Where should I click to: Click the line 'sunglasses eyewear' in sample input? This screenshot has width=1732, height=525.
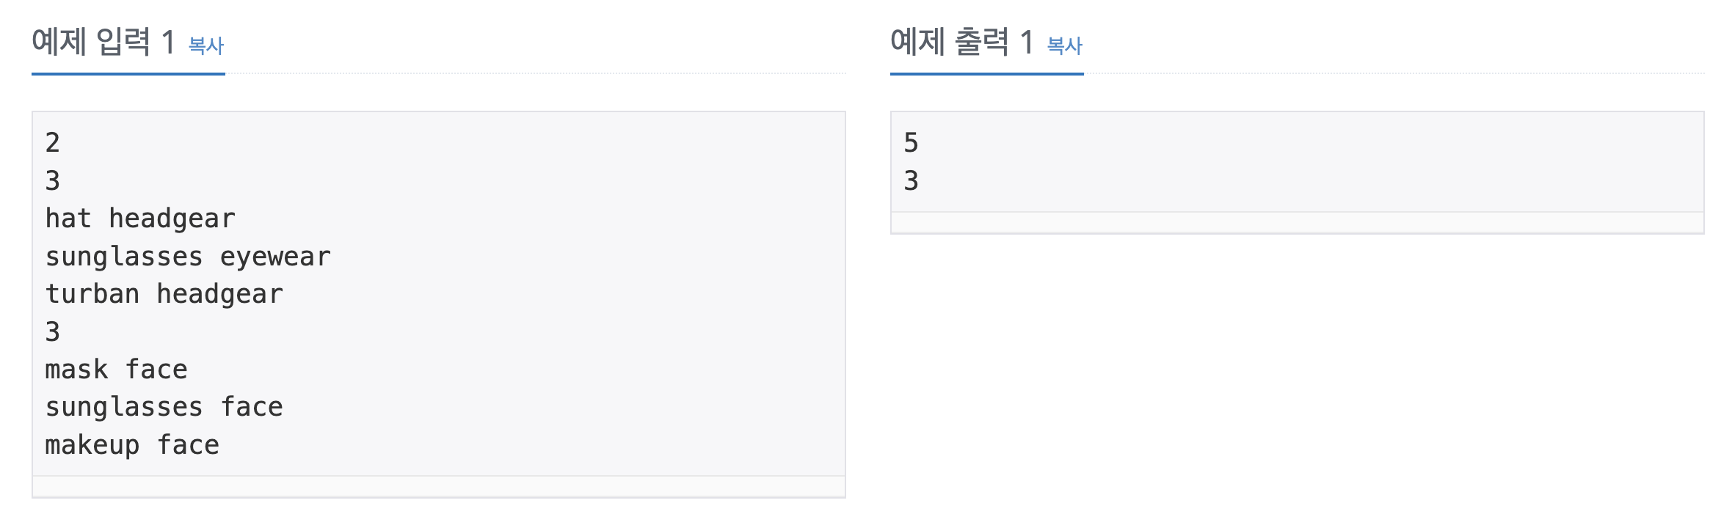point(187,255)
